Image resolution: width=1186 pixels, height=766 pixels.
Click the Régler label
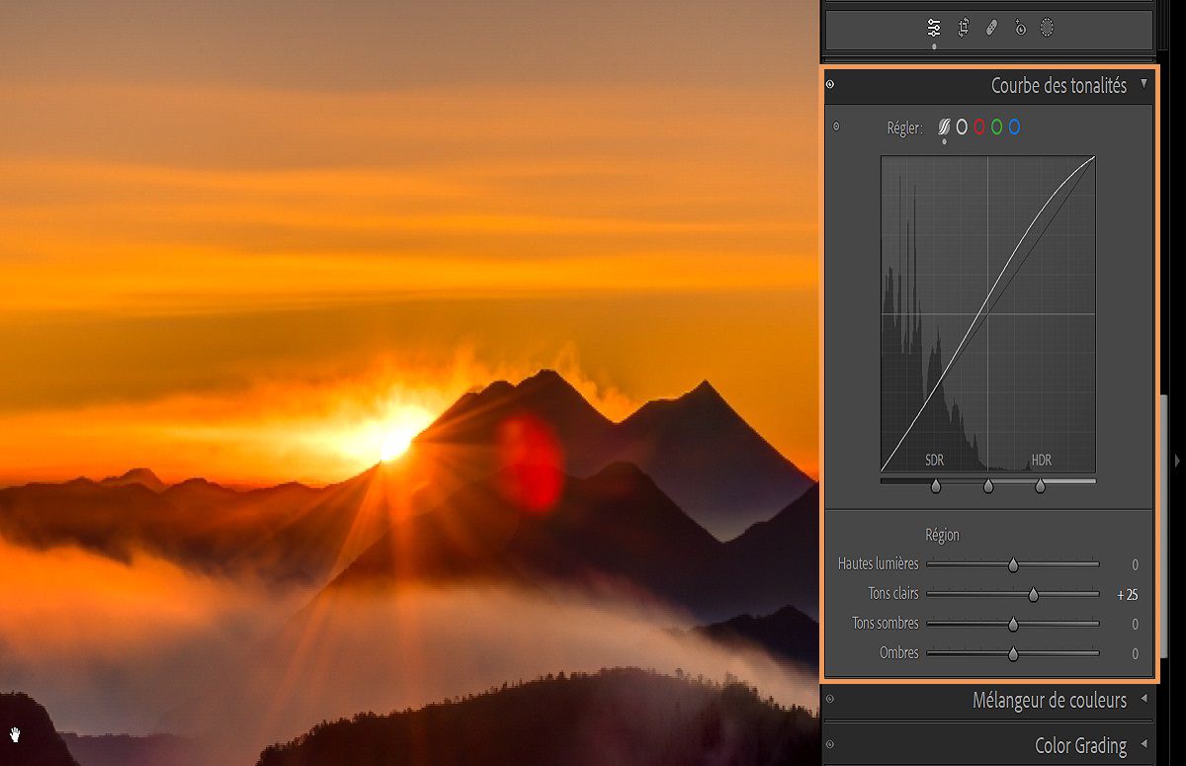(x=904, y=128)
